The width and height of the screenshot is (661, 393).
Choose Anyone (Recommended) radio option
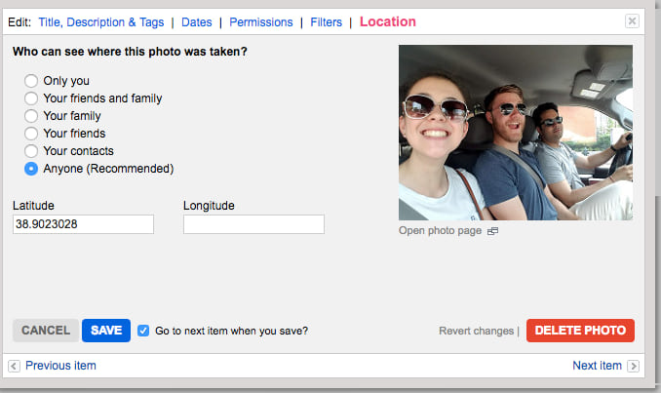coord(31,169)
